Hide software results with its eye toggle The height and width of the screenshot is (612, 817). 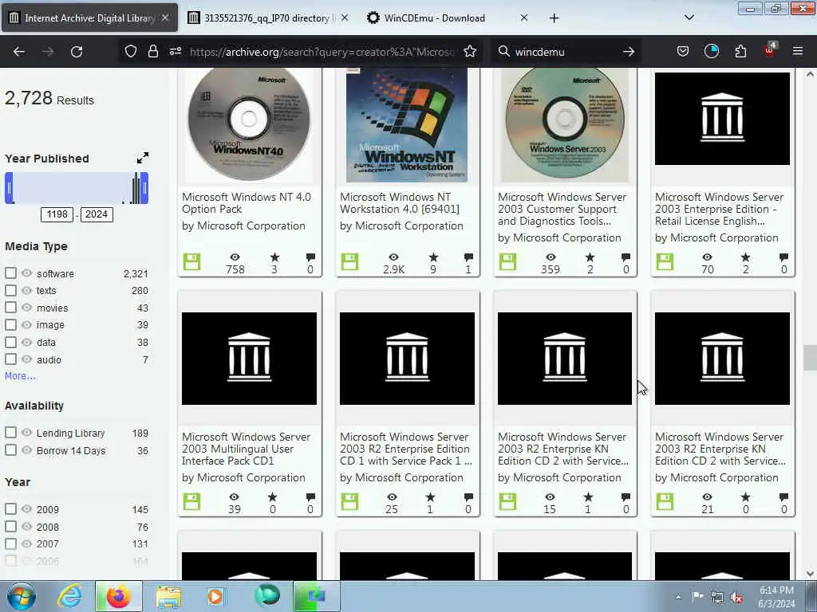click(26, 273)
